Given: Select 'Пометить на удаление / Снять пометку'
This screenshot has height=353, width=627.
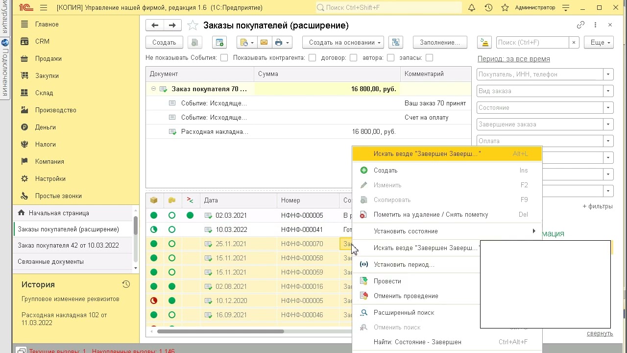Looking at the screenshot, I should 447,214.
